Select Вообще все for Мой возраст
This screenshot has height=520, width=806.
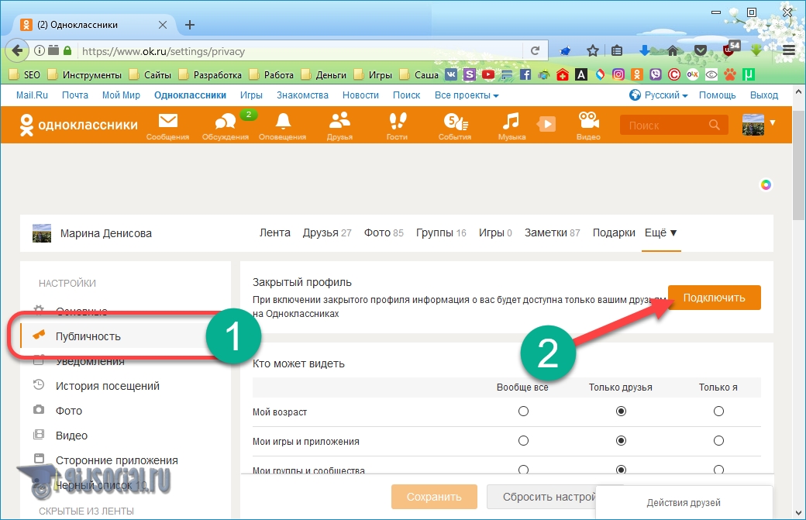point(523,411)
